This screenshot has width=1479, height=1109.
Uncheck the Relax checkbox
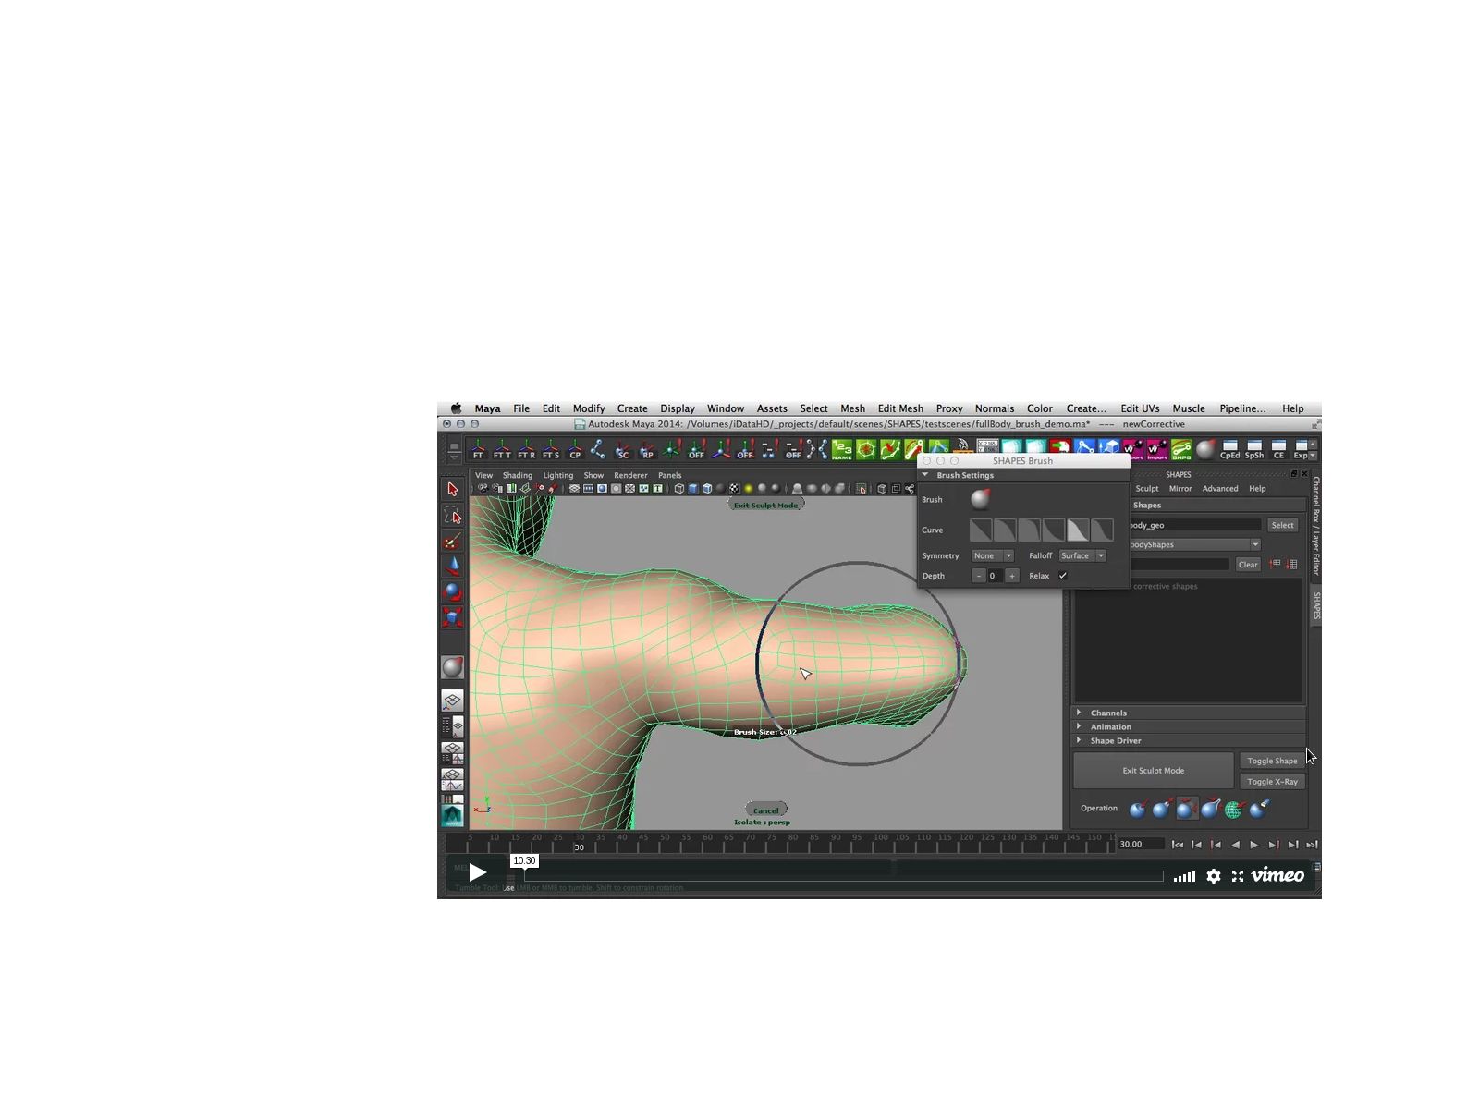(1063, 576)
